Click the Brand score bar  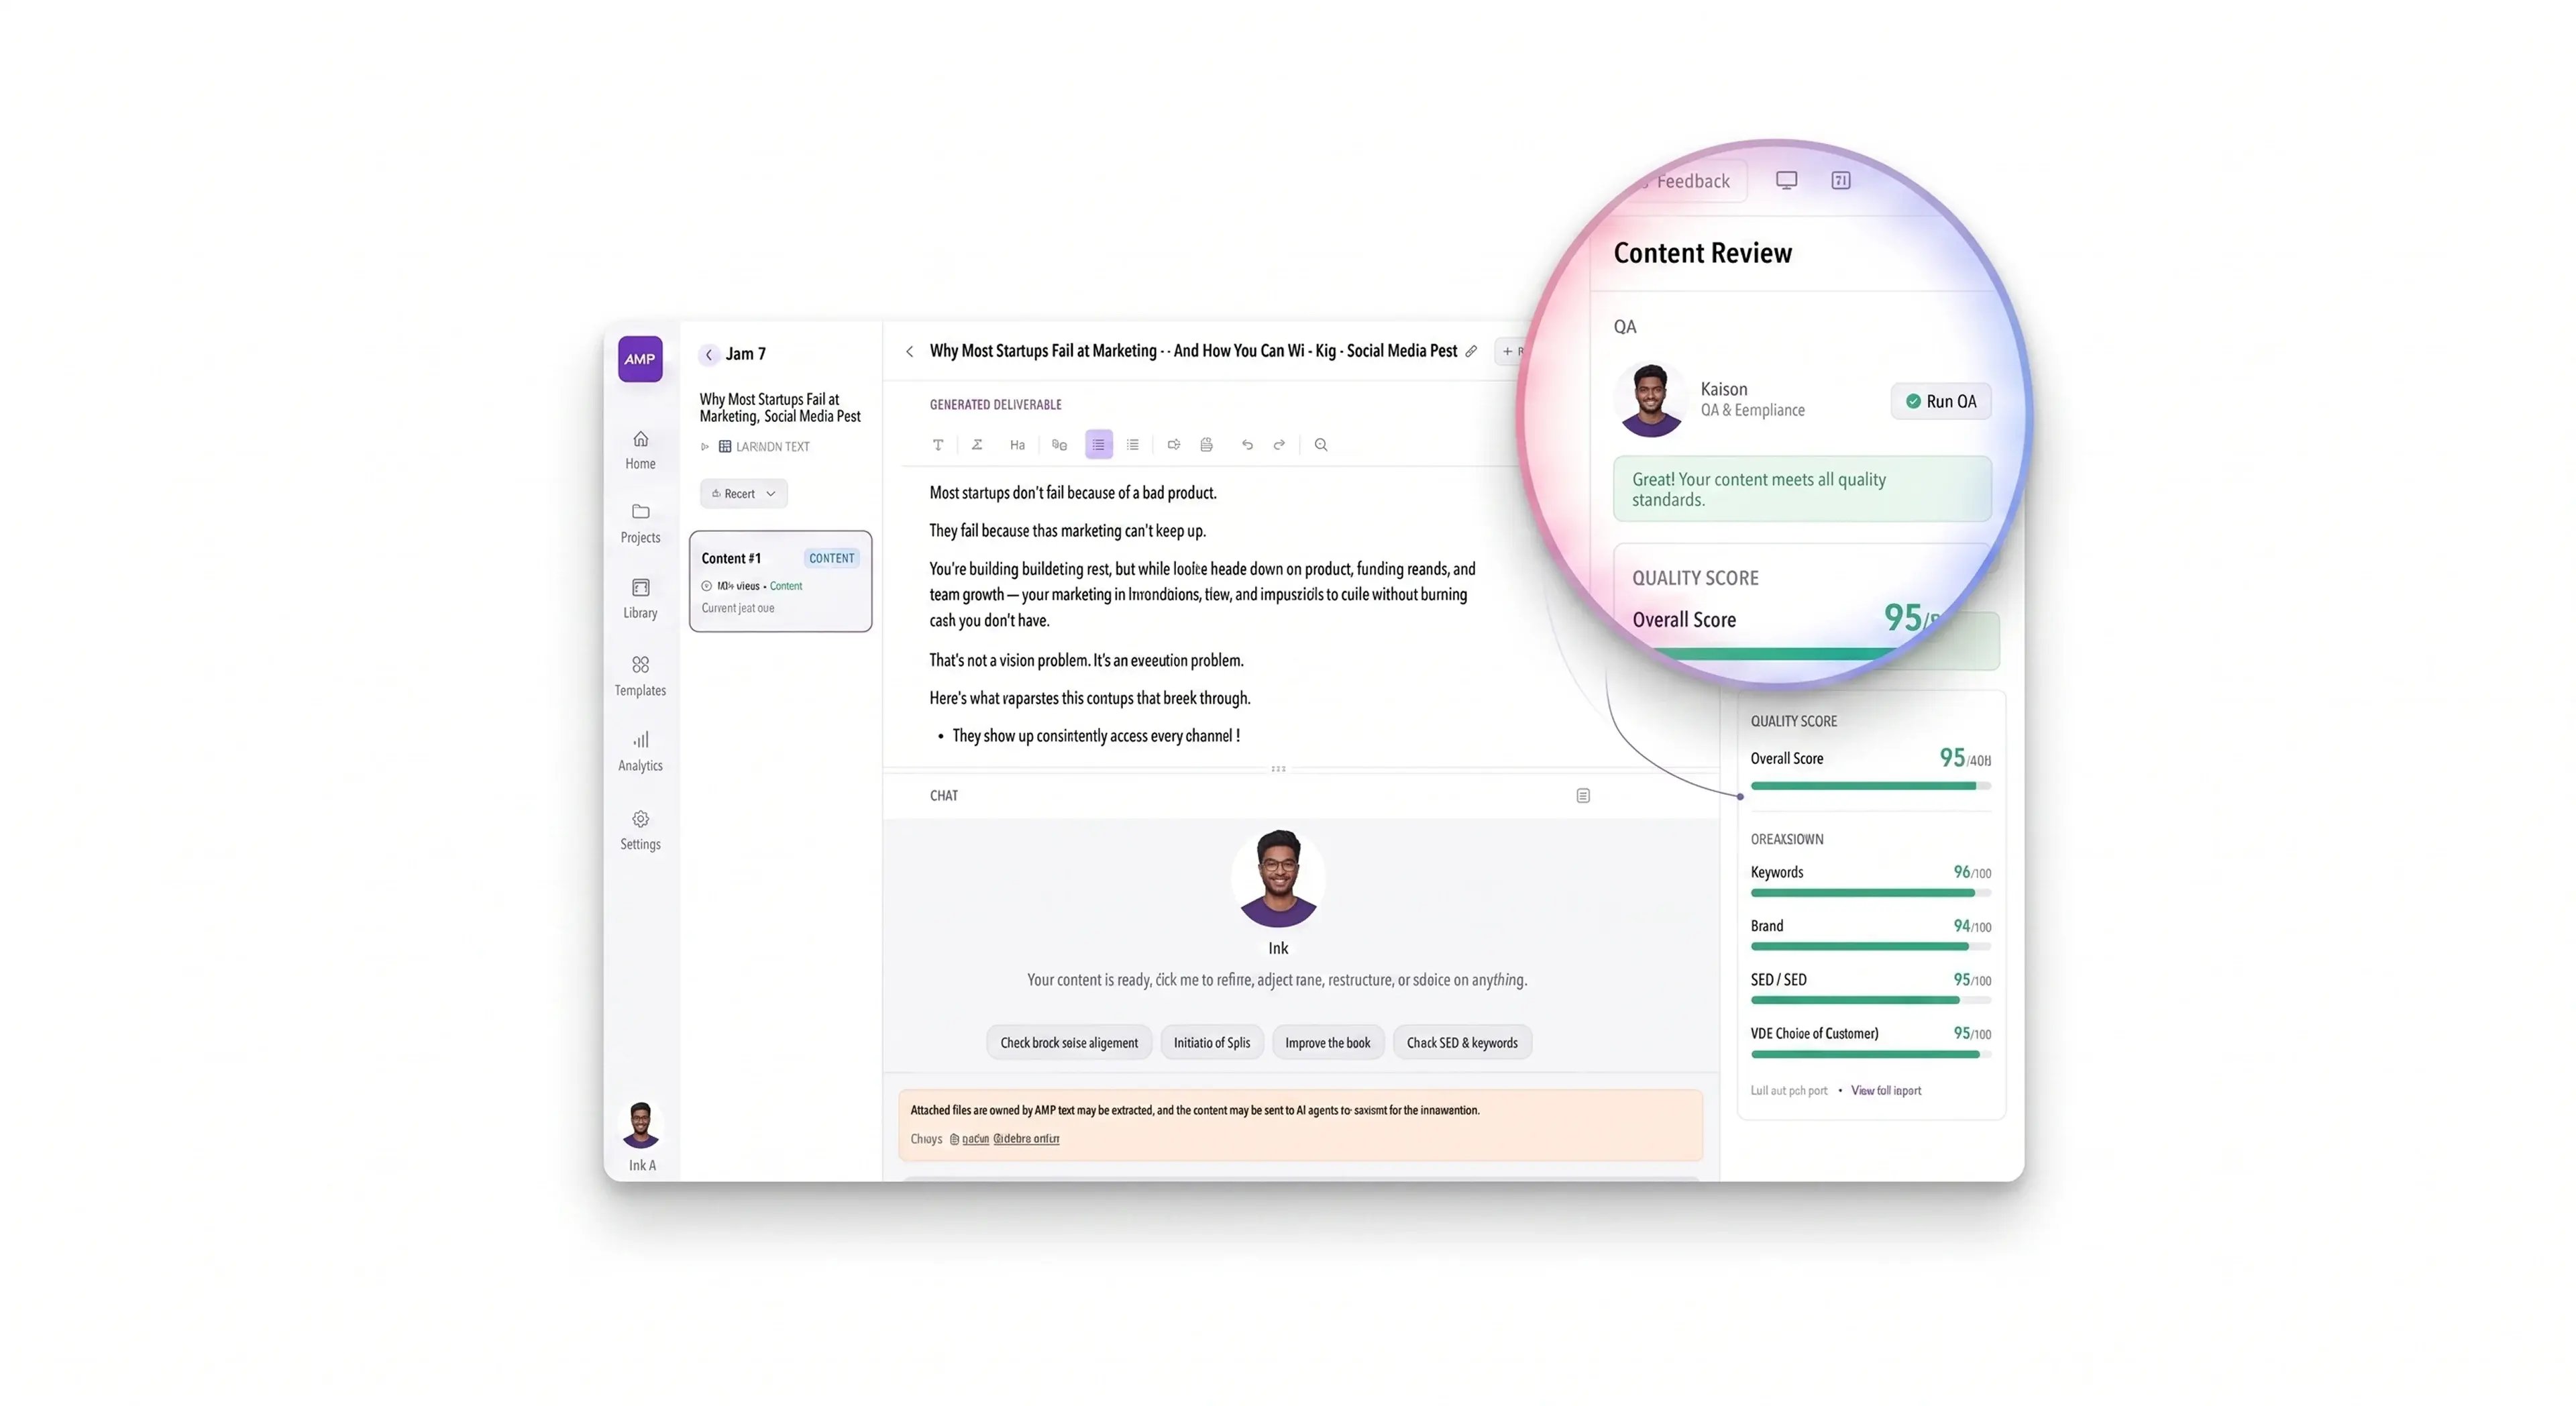[1870, 947]
